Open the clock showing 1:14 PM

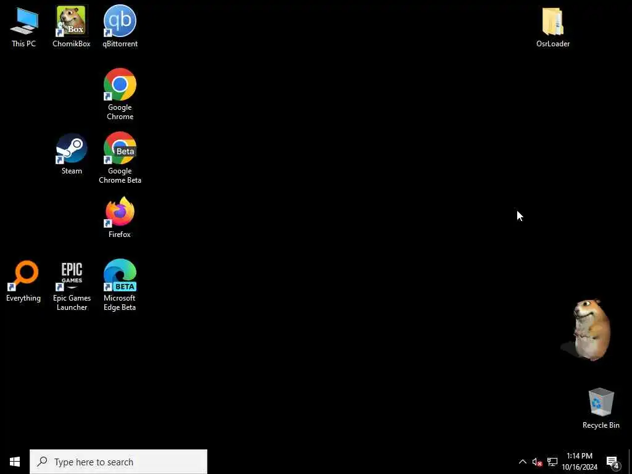click(580, 462)
